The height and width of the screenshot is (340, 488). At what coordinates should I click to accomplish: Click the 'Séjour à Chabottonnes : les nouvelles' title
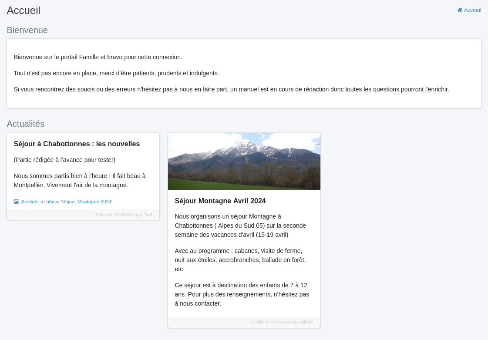pos(77,144)
